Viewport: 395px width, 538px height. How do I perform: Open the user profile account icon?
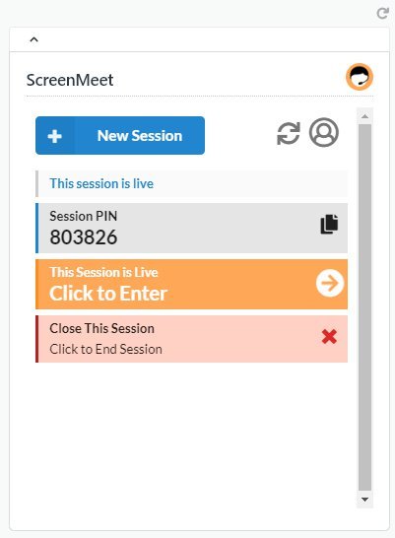click(x=324, y=132)
